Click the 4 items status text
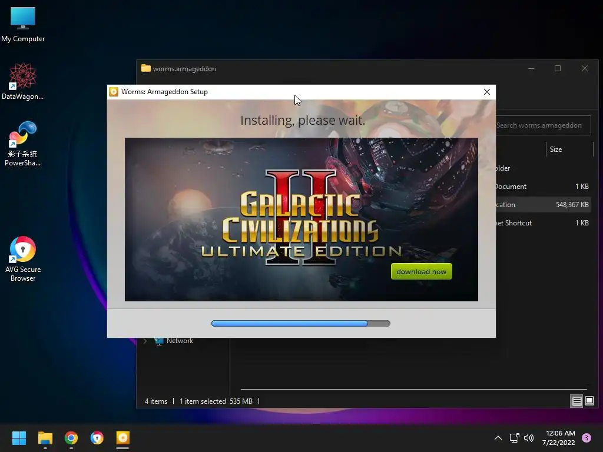The width and height of the screenshot is (603, 452). tap(155, 401)
